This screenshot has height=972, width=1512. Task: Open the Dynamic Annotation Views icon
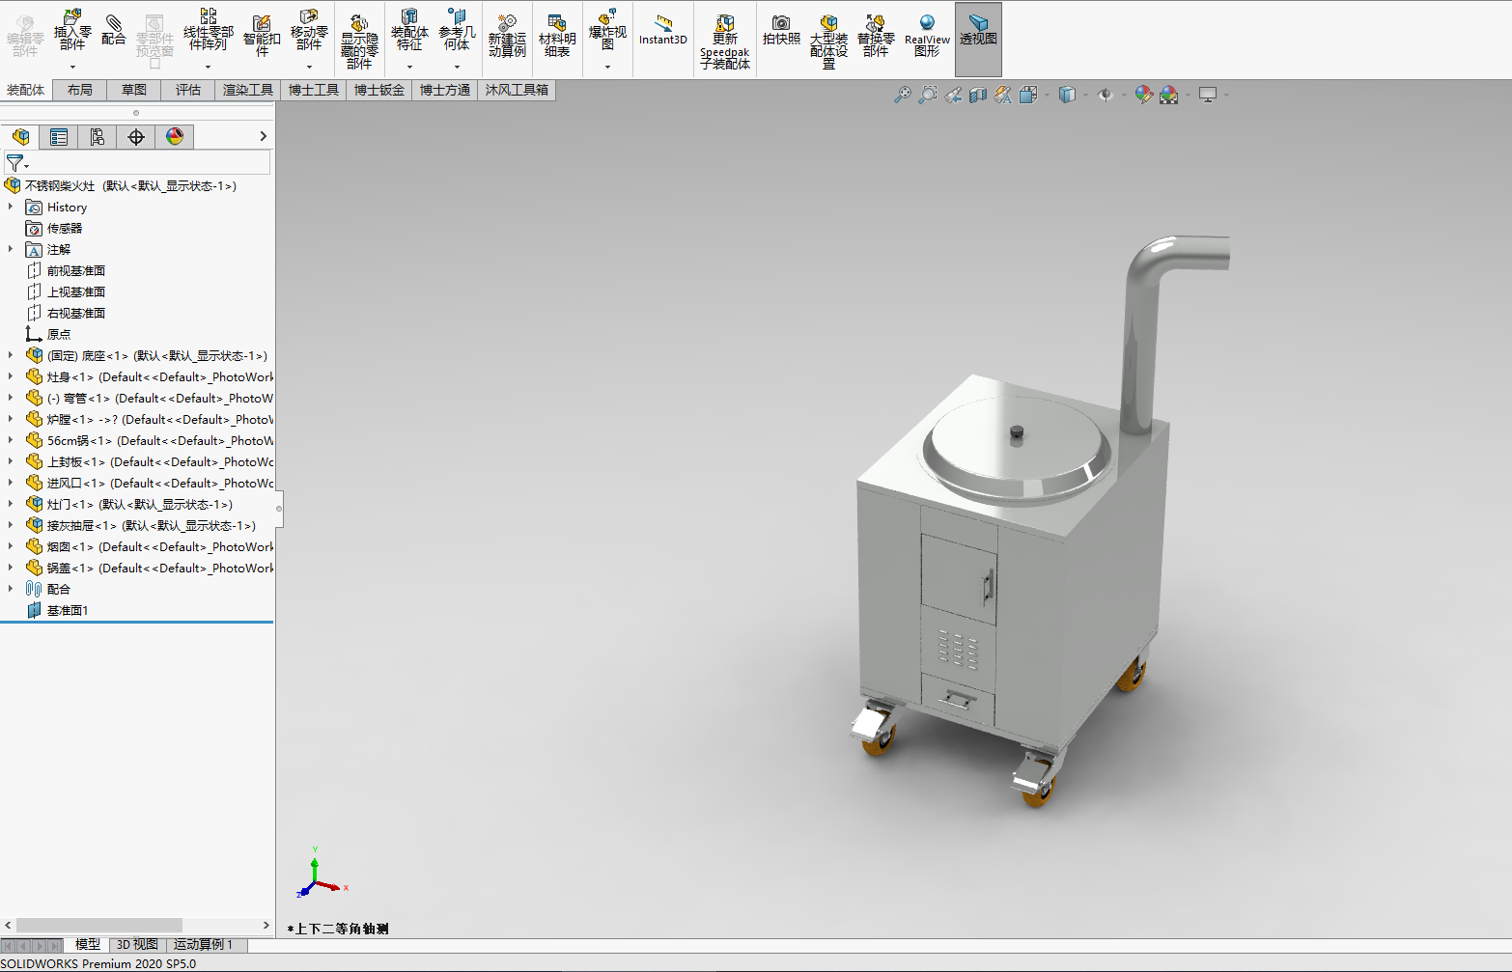(x=1003, y=95)
